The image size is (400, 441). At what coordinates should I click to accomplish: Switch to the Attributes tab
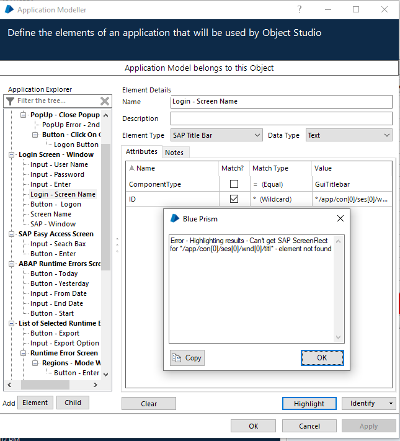coord(141,151)
